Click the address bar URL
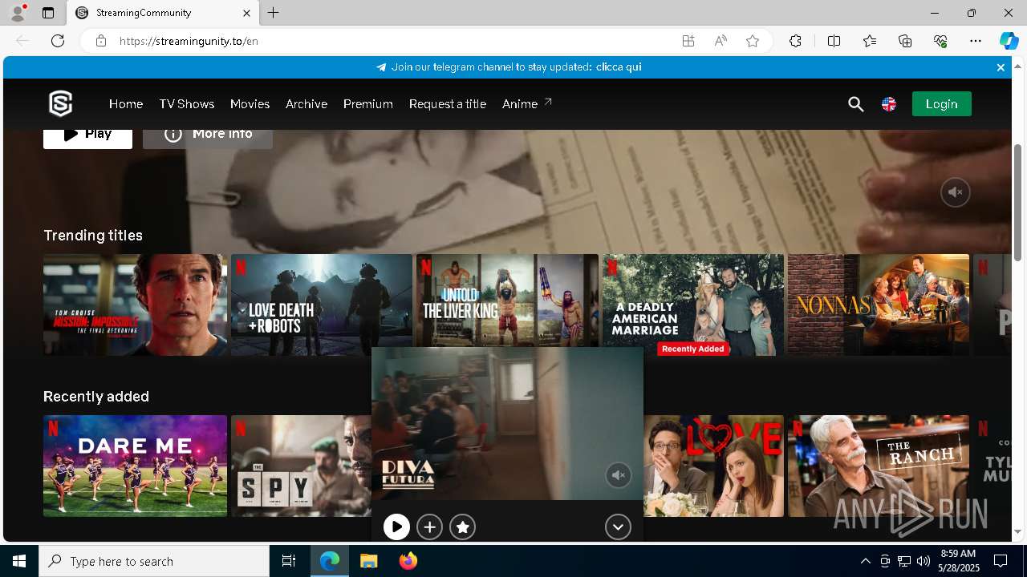1027x577 pixels. point(189,41)
